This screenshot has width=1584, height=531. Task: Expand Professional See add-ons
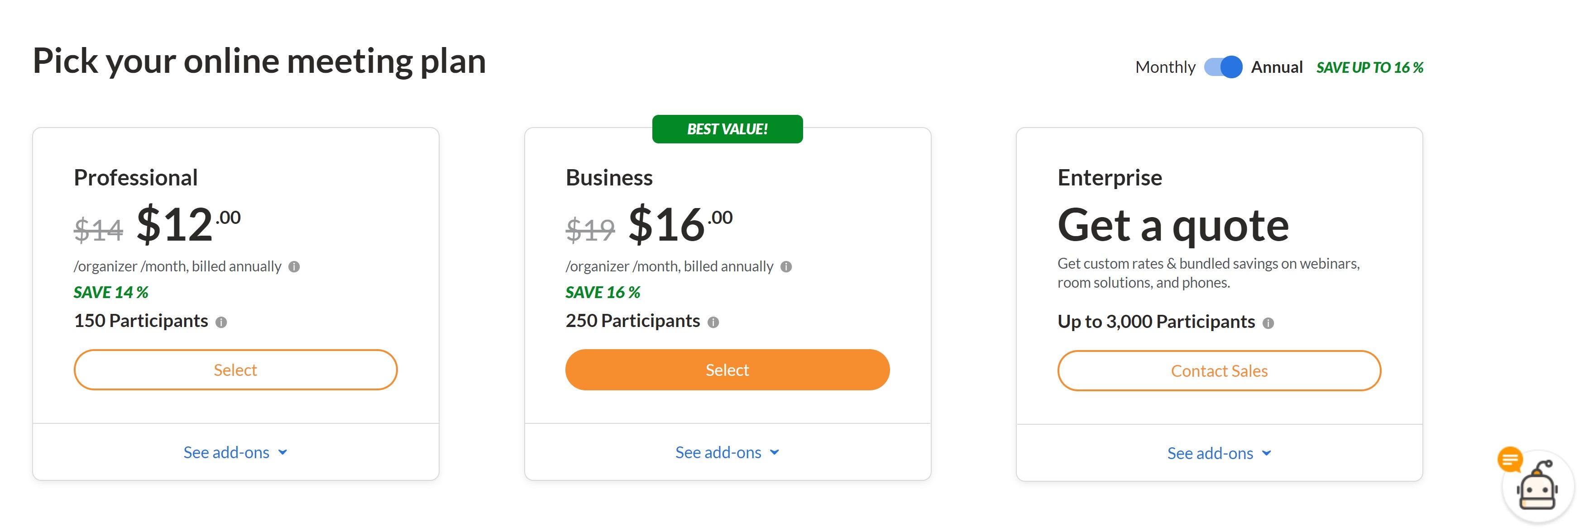tap(235, 452)
